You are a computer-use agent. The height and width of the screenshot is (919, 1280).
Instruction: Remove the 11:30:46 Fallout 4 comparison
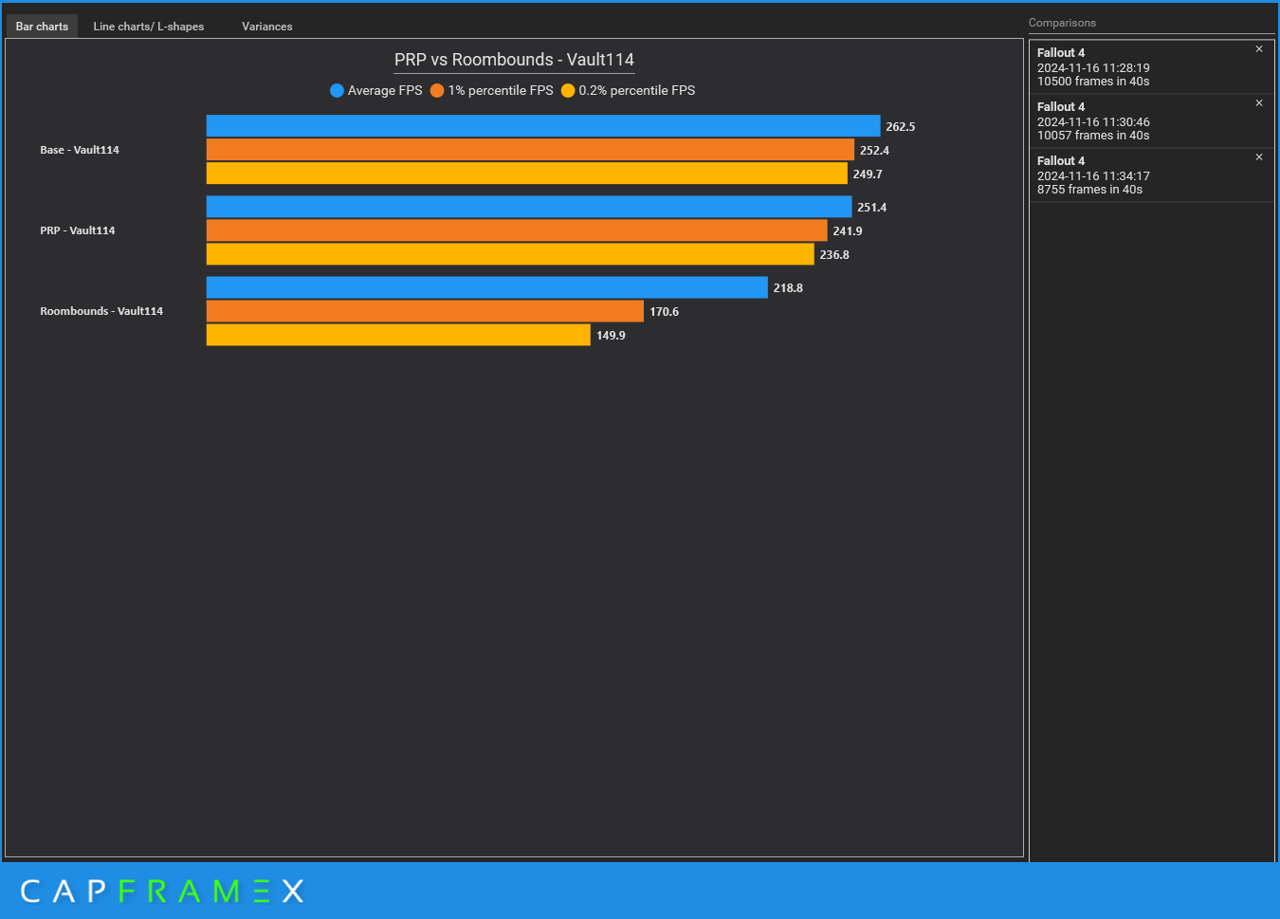[x=1259, y=103]
